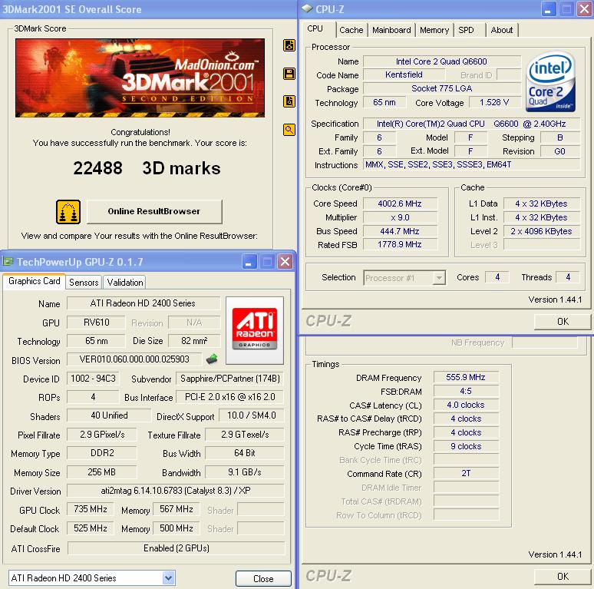Screen dimensions: 594x589
Task: Click the Package value 'Socket 775 LGA'
Action: [442, 88]
